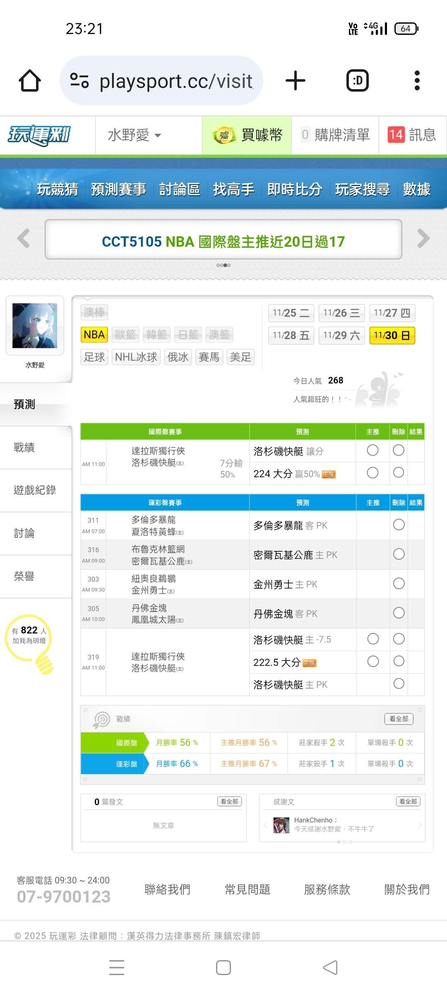Open the tab switcher icon
Image resolution: width=447 pixels, height=995 pixels.
tap(358, 80)
